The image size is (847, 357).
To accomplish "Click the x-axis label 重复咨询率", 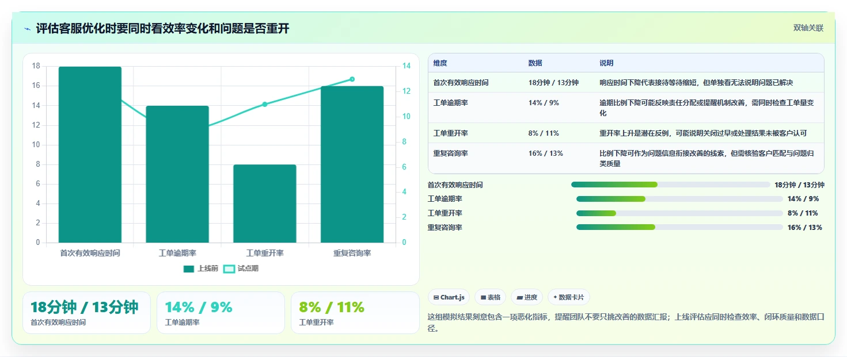I will (352, 253).
